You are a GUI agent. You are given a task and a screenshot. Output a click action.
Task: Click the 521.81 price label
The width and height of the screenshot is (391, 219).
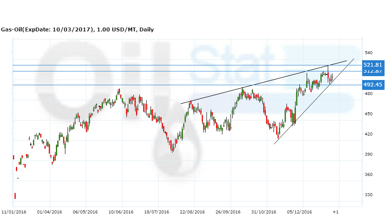click(373, 65)
